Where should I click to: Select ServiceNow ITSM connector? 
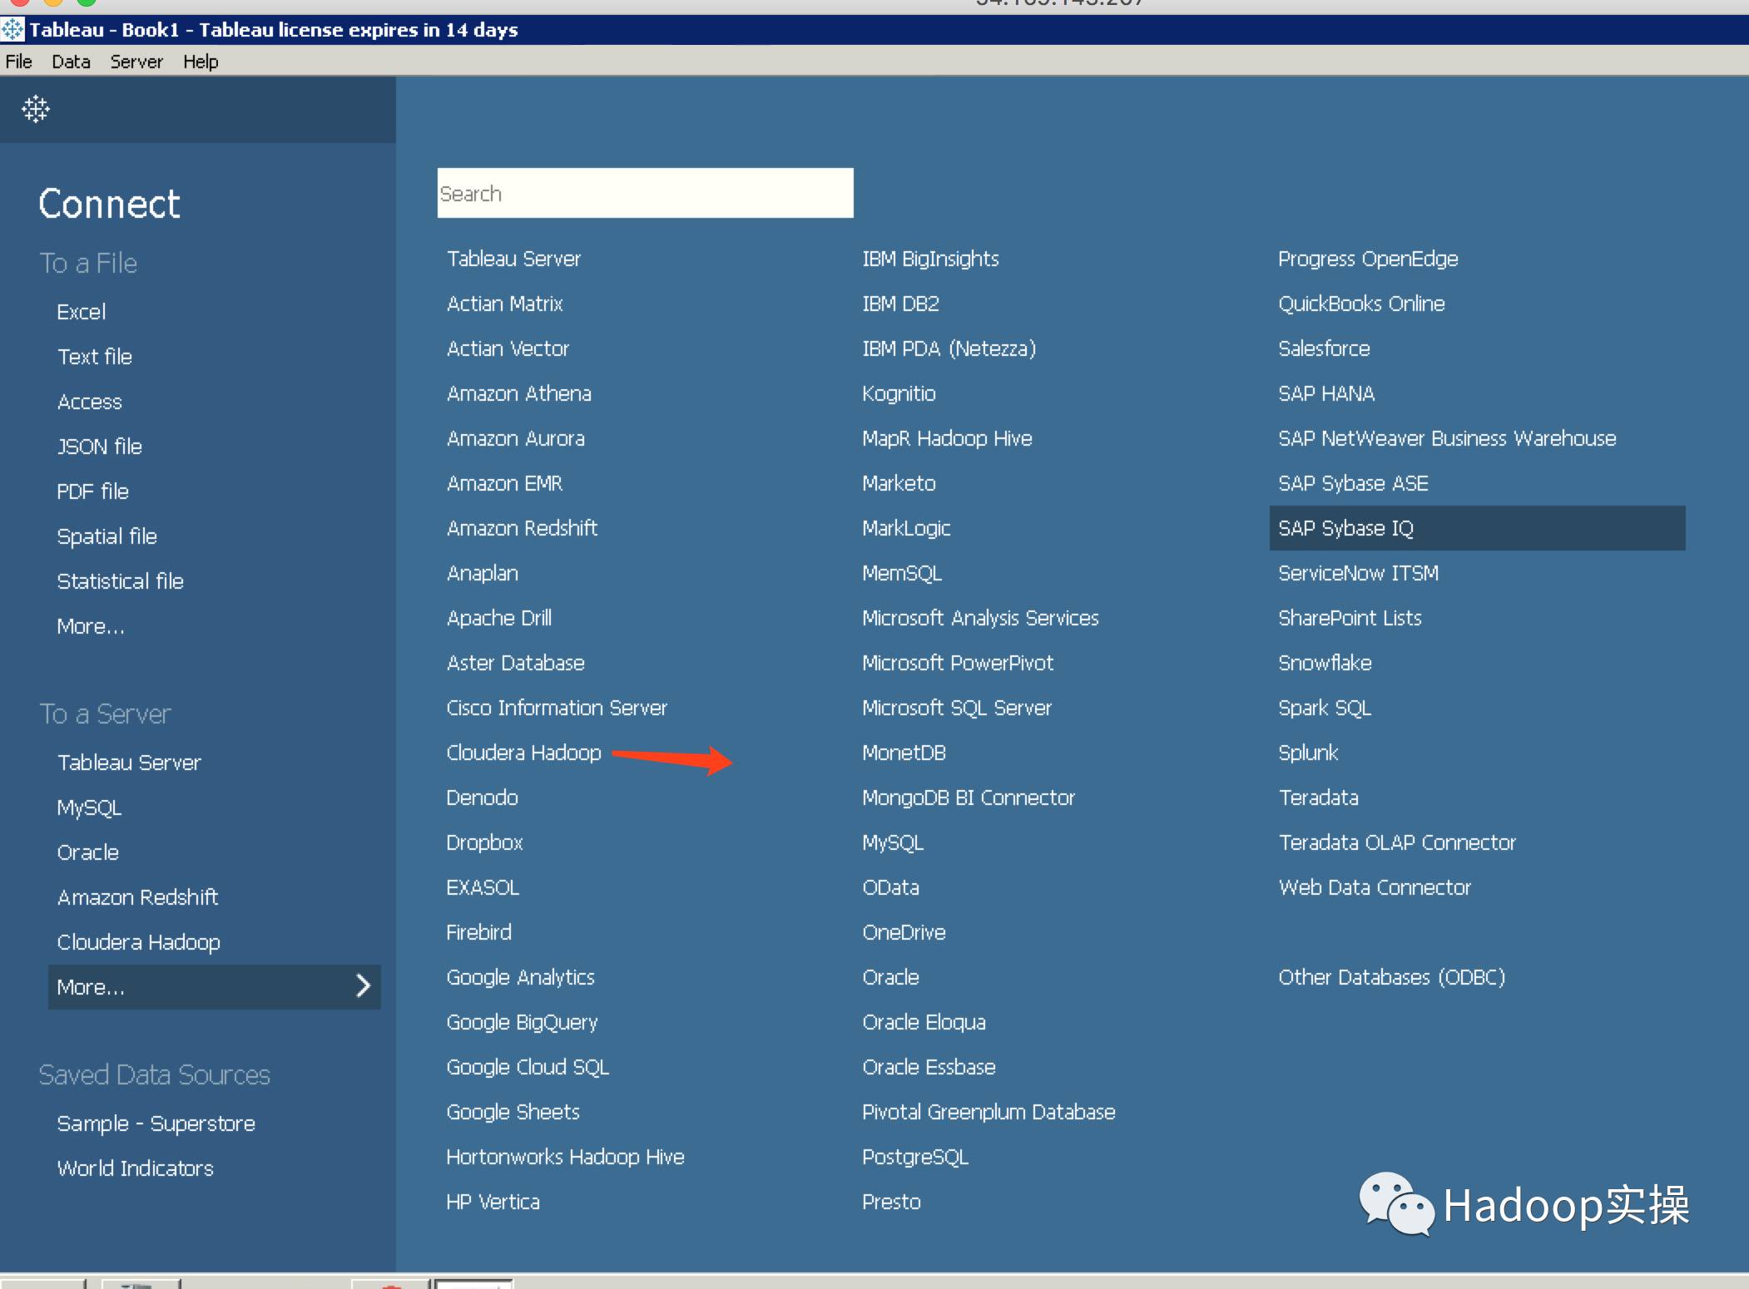coord(1359,573)
